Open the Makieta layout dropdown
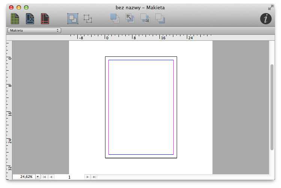Screen dimensions: 281x188 click(x=34, y=31)
